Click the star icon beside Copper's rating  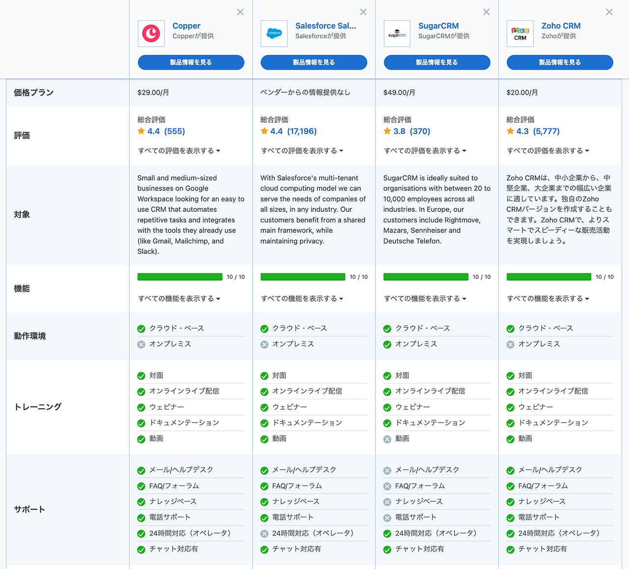(x=142, y=131)
